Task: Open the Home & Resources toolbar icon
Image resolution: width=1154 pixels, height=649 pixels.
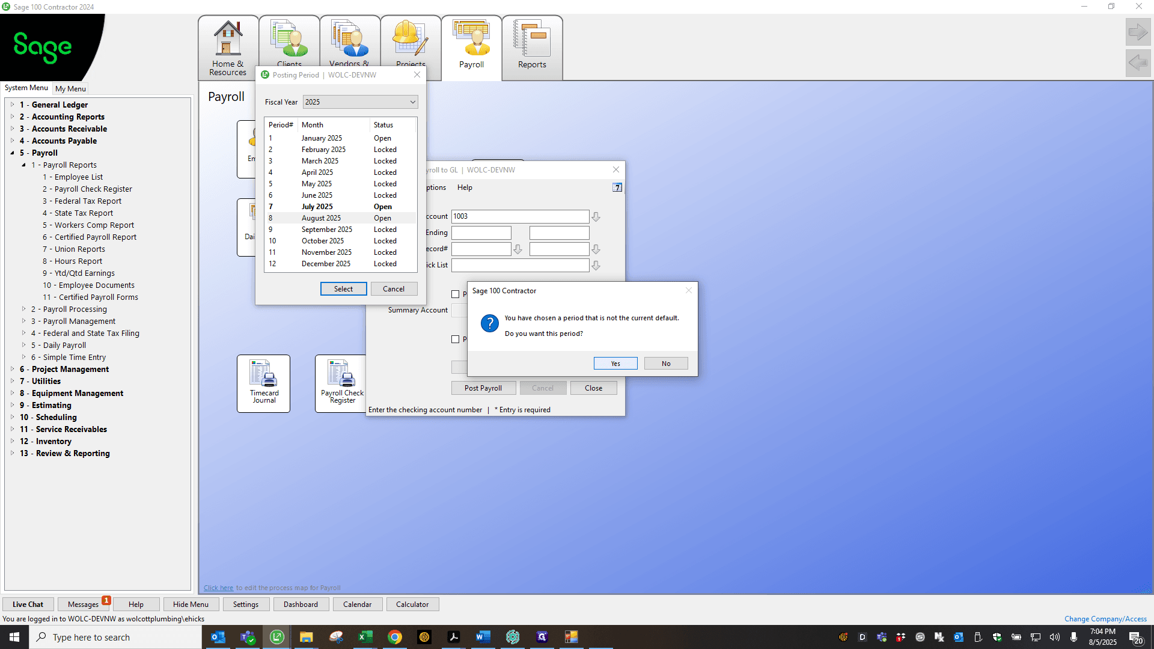Action: 228,48
